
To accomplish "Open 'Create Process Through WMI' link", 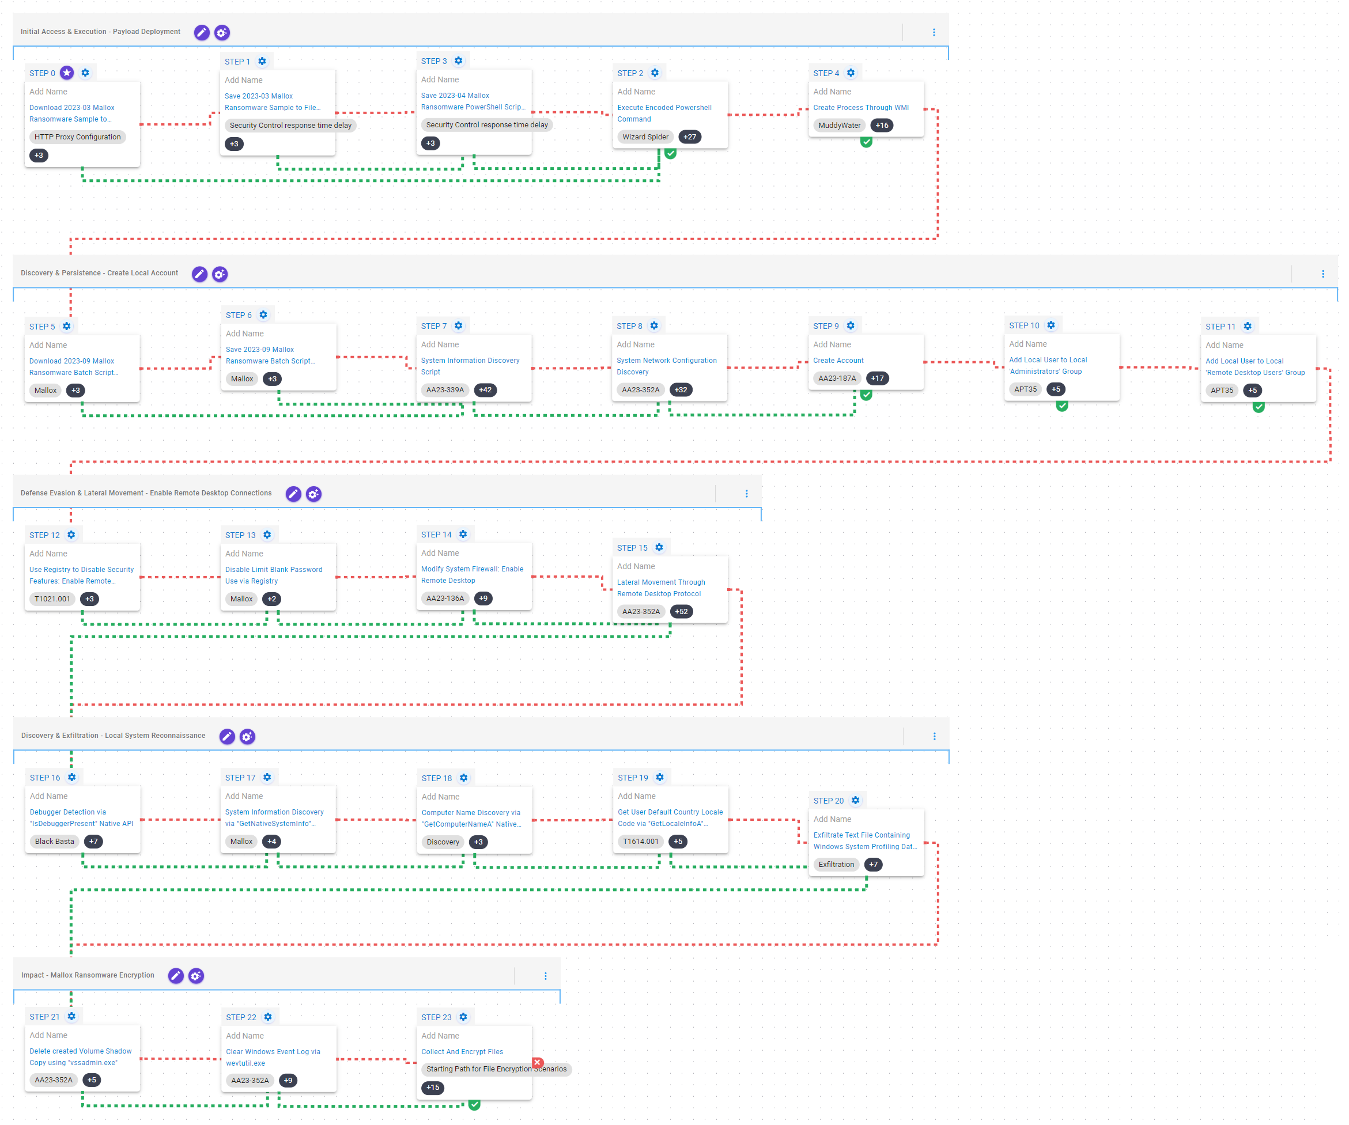I will point(861,107).
